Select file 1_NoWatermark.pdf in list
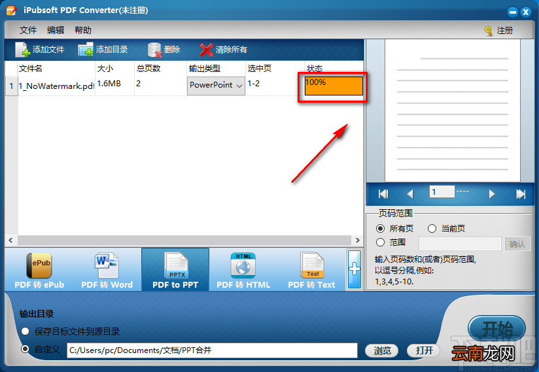This screenshot has width=539, height=372. [56, 86]
